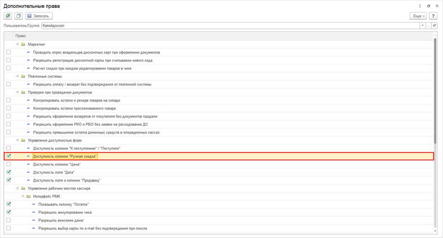
Task: Select row Доступность поля и колонки "Продавец"
Action: click(219, 180)
